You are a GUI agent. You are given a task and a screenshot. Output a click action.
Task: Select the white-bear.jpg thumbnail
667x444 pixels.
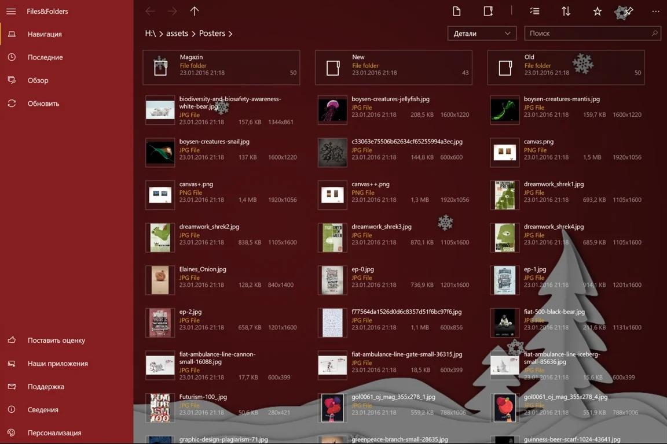click(x=160, y=110)
